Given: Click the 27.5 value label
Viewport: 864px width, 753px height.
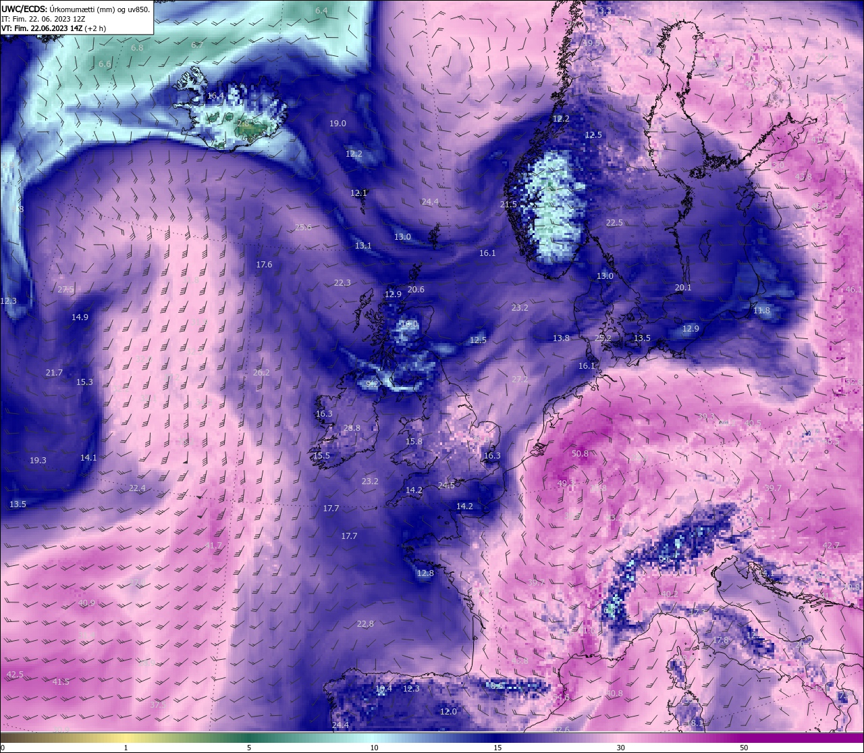Looking at the screenshot, I should click(65, 290).
